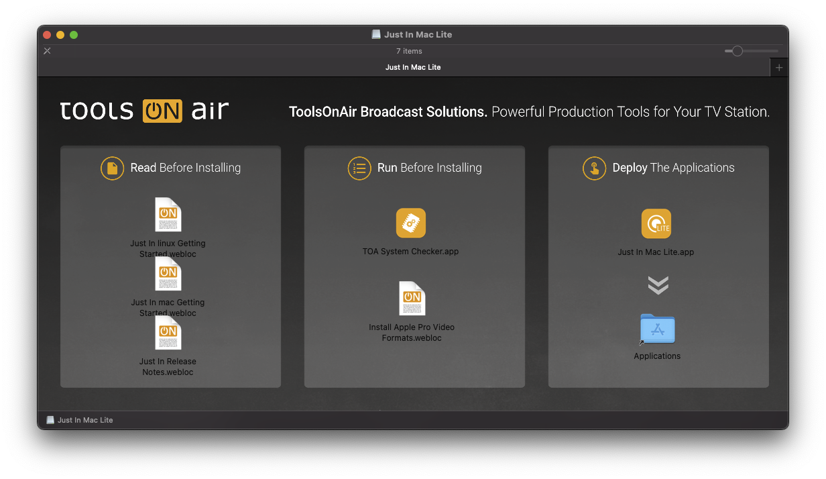Click the Read Before Installing heading
The height and width of the screenshot is (479, 826).
185,168
